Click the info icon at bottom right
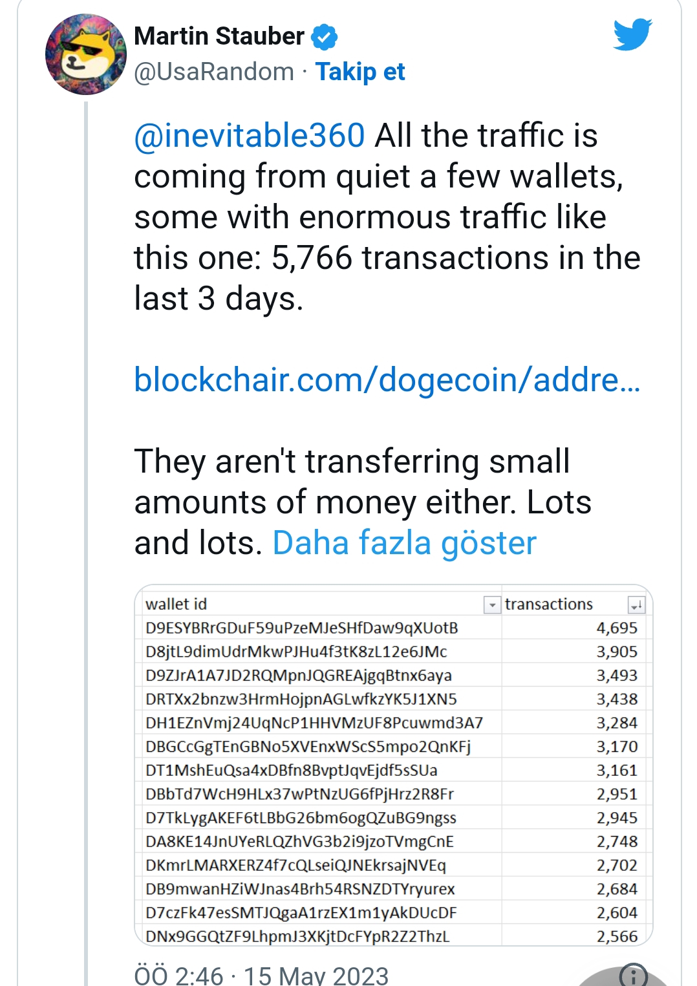 click(x=633, y=975)
